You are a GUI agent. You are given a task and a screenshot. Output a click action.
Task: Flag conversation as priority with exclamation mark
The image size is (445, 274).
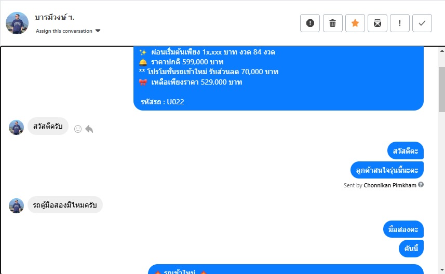coord(400,23)
